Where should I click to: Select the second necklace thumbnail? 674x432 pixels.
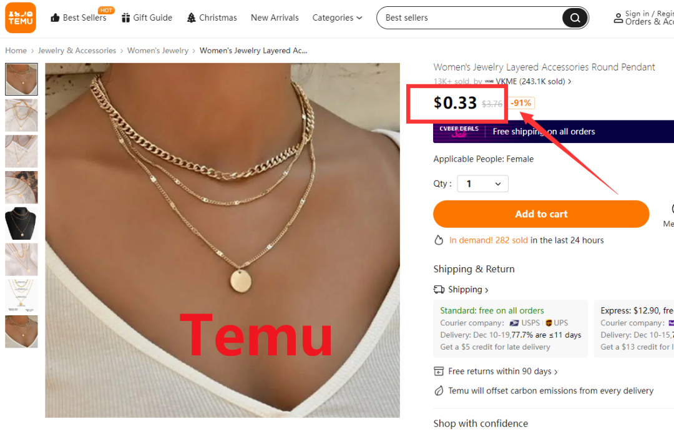pyautogui.click(x=21, y=115)
